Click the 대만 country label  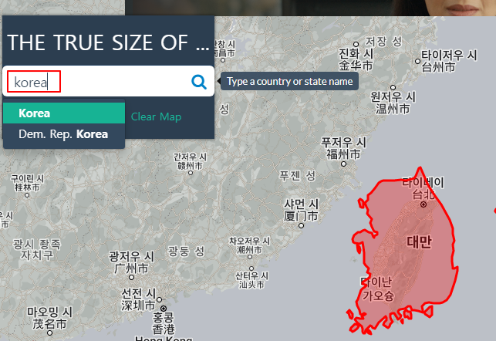coord(419,241)
